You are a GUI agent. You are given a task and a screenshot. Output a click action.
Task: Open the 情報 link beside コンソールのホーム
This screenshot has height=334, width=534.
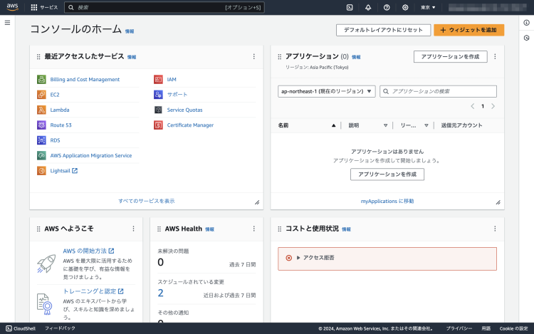(x=130, y=31)
